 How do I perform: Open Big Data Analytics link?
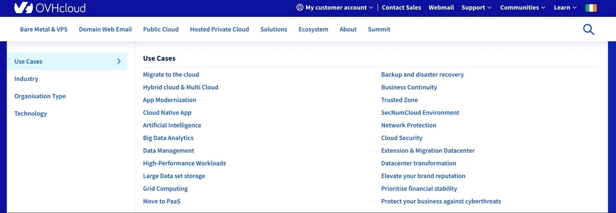(168, 138)
